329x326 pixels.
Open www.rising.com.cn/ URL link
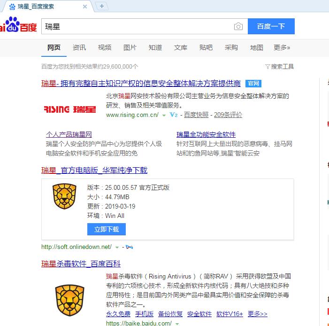coord(132,115)
